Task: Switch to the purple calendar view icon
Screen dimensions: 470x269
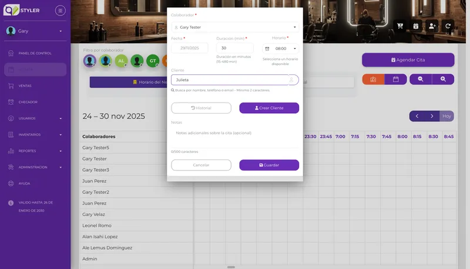Action: click(395, 79)
